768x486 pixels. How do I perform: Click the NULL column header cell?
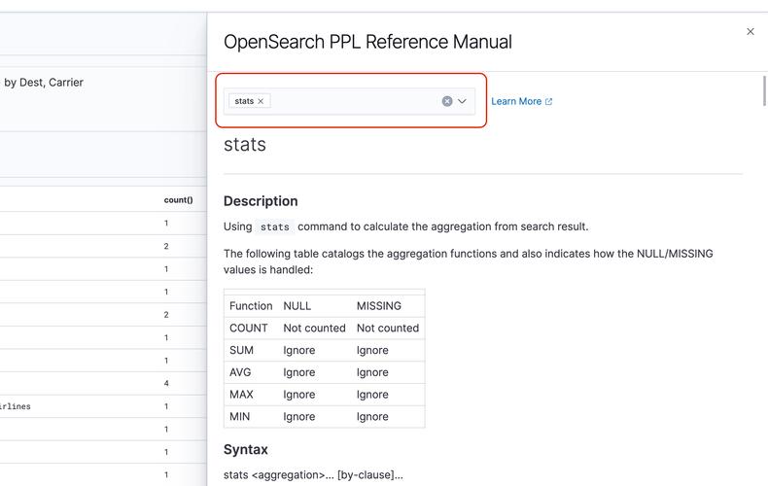(297, 306)
